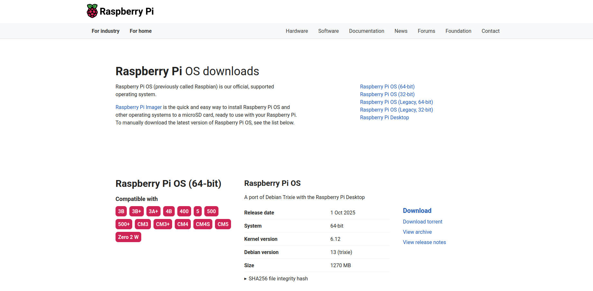Screen dimensions: 593x291
Task: Open the Foundation page
Action: 458,31
